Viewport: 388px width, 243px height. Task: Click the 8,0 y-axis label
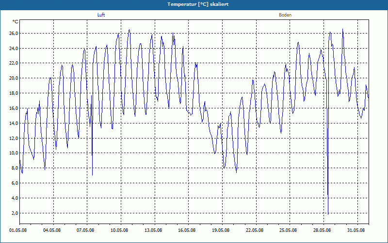click(15, 168)
